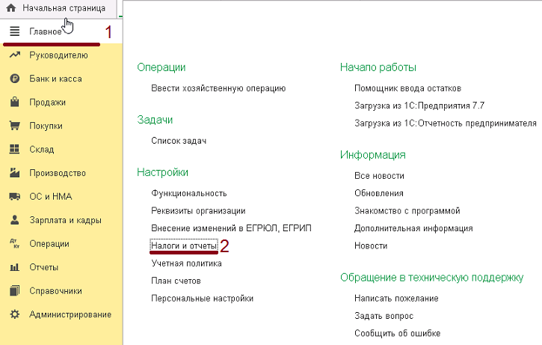Image resolution: width=542 pixels, height=345 pixels.
Task: Open the Задать вопрос link
Action: (x=384, y=316)
